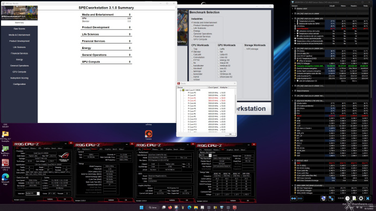
Task: Click the taskbar Search box
Action: coord(153,207)
